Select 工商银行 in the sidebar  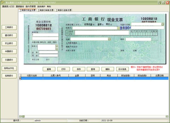tap(9, 27)
